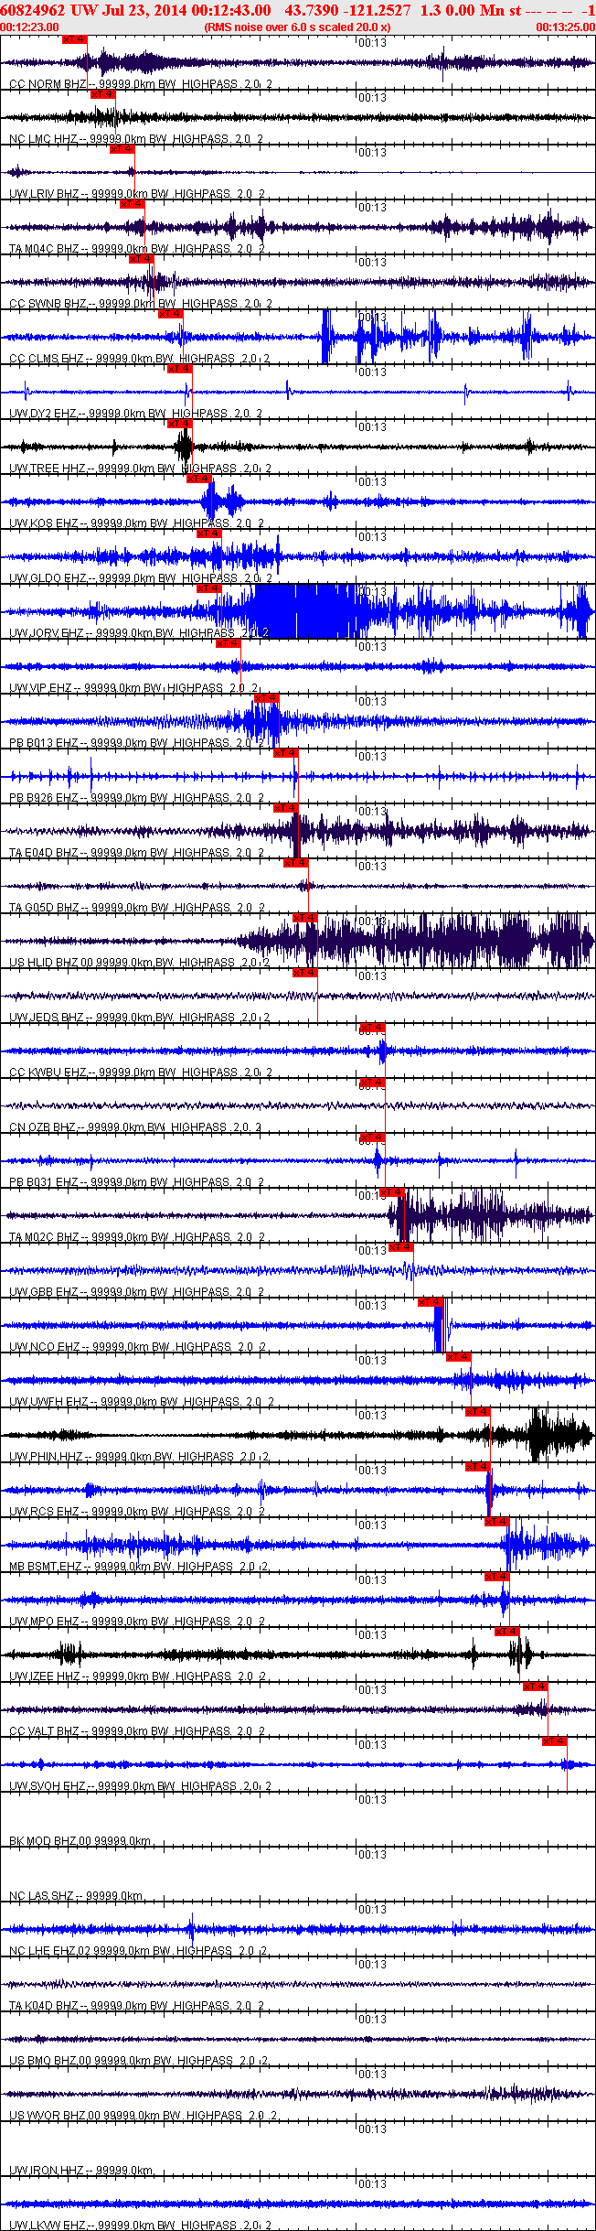Image resolution: width=596 pixels, height=2231 pixels.
Task: Click the pick marker on the UW IZEE trace
Action: [507, 1632]
